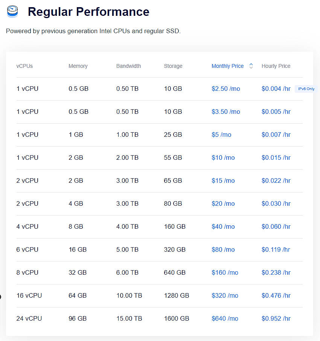
Task: Click the 32 GB memory cell
Action: (x=78, y=272)
